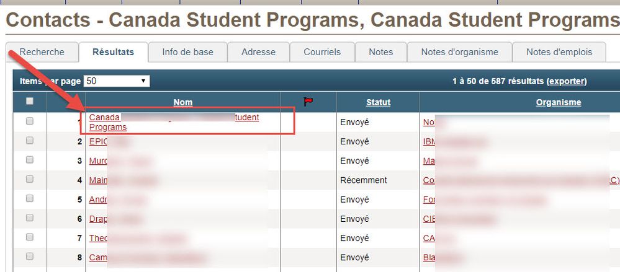This screenshot has width=620, height=272.
Task: Open the contact name in row 3
Action: tap(99, 161)
